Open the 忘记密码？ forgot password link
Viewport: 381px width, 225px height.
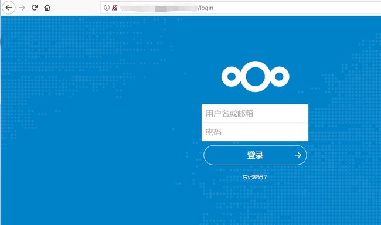coord(254,177)
